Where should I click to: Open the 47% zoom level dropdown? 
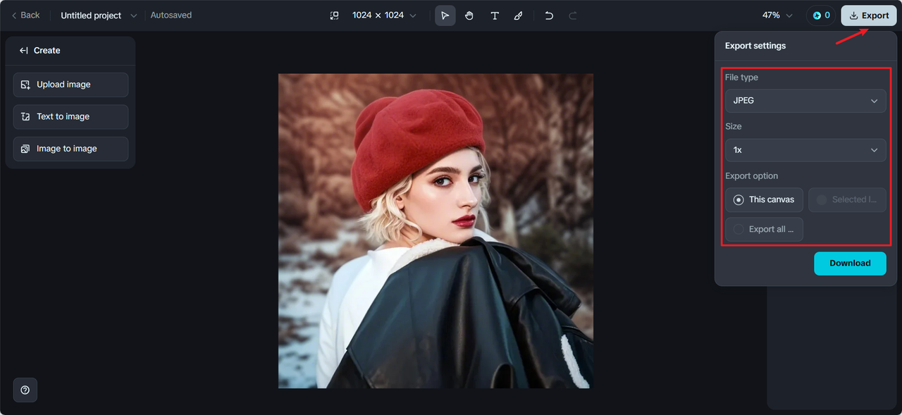pyautogui.click(x=777, y=16)
